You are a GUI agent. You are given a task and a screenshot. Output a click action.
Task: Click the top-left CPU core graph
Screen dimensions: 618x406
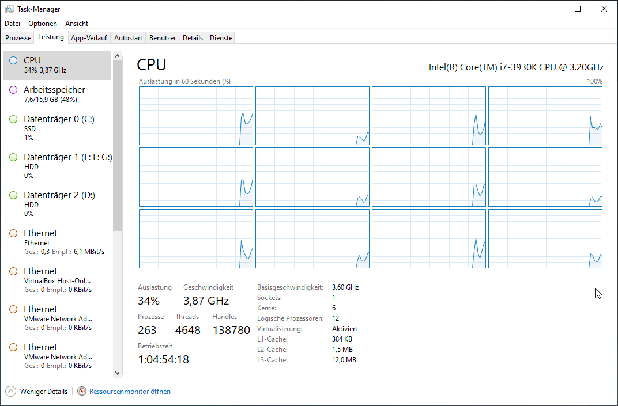pos(196,116)
